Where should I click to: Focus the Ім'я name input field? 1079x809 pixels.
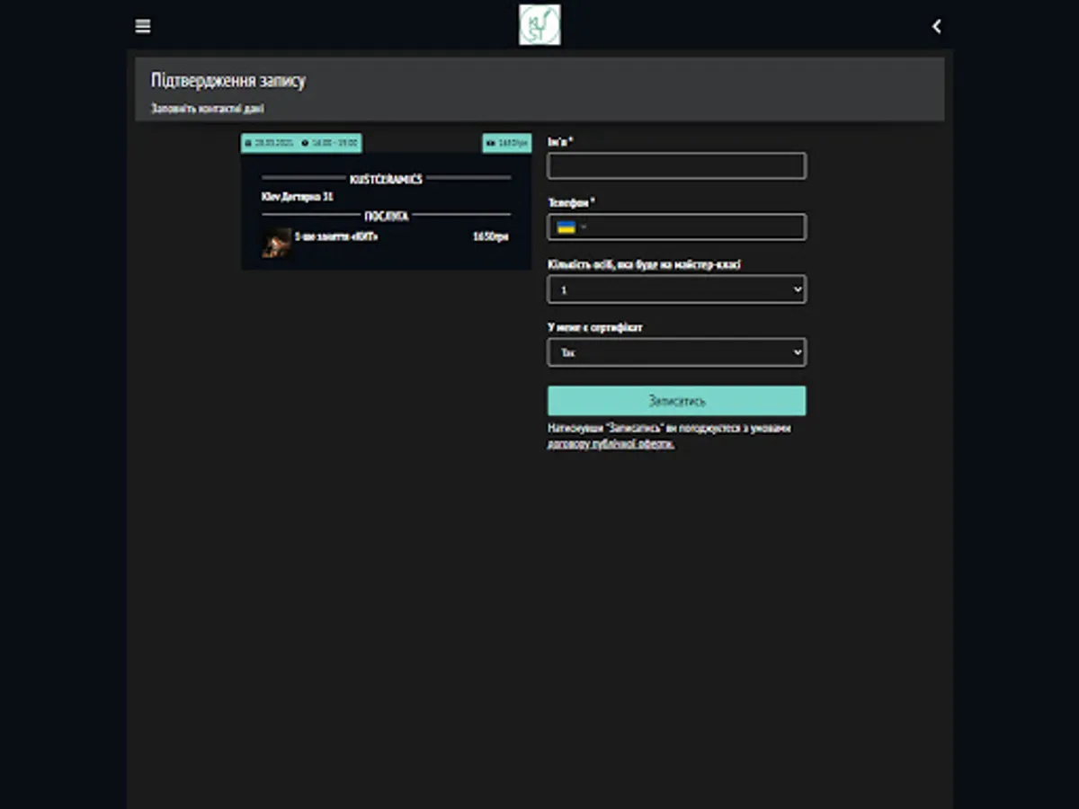coord(677,166)
